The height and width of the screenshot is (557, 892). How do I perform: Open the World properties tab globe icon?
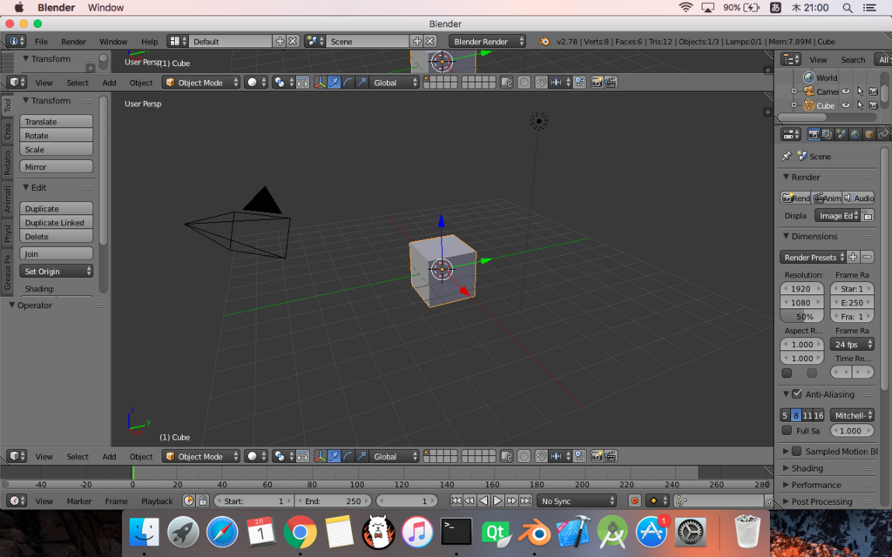point(855,135)
